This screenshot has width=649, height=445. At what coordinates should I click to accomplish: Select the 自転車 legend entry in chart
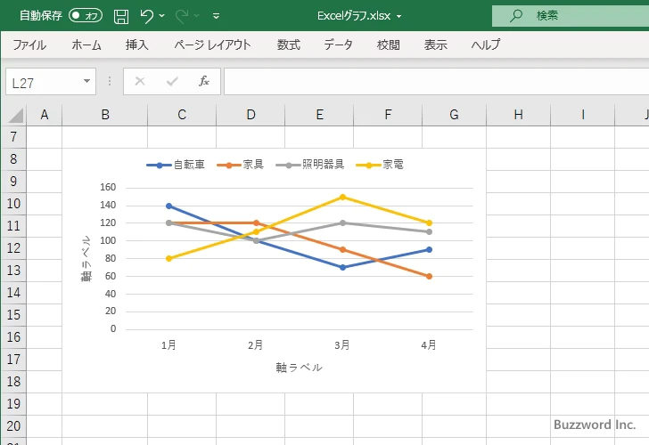(x=177, y=165)
